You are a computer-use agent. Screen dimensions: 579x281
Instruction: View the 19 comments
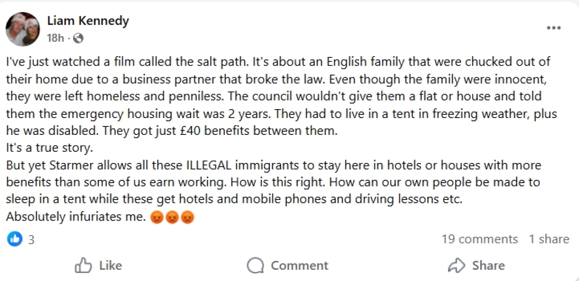tap(480, 239)
